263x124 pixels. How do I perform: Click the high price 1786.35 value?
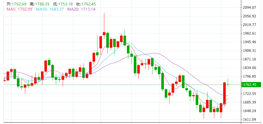click(42, 4)
